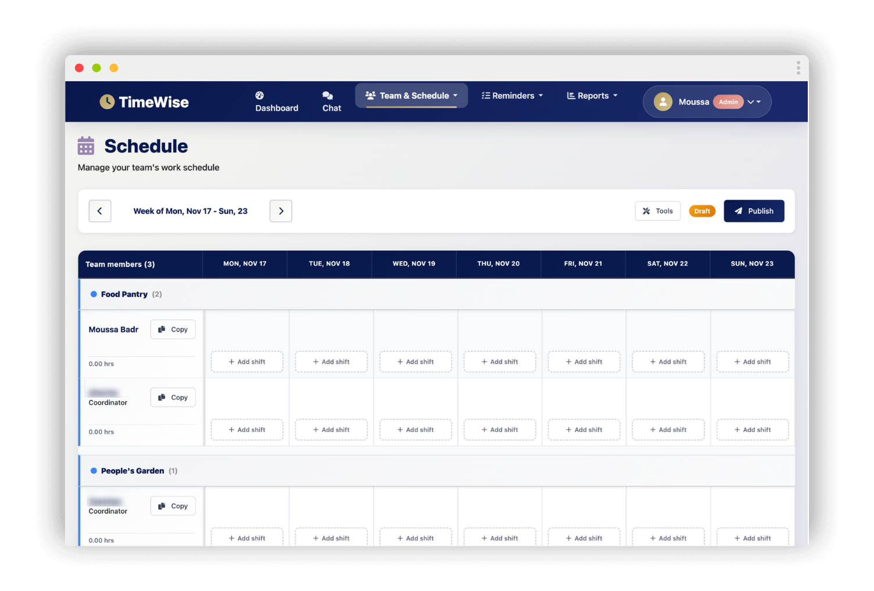Collapse the Food Pantry group header
This screenshot has width=874, height=591.
pos(124,294)
